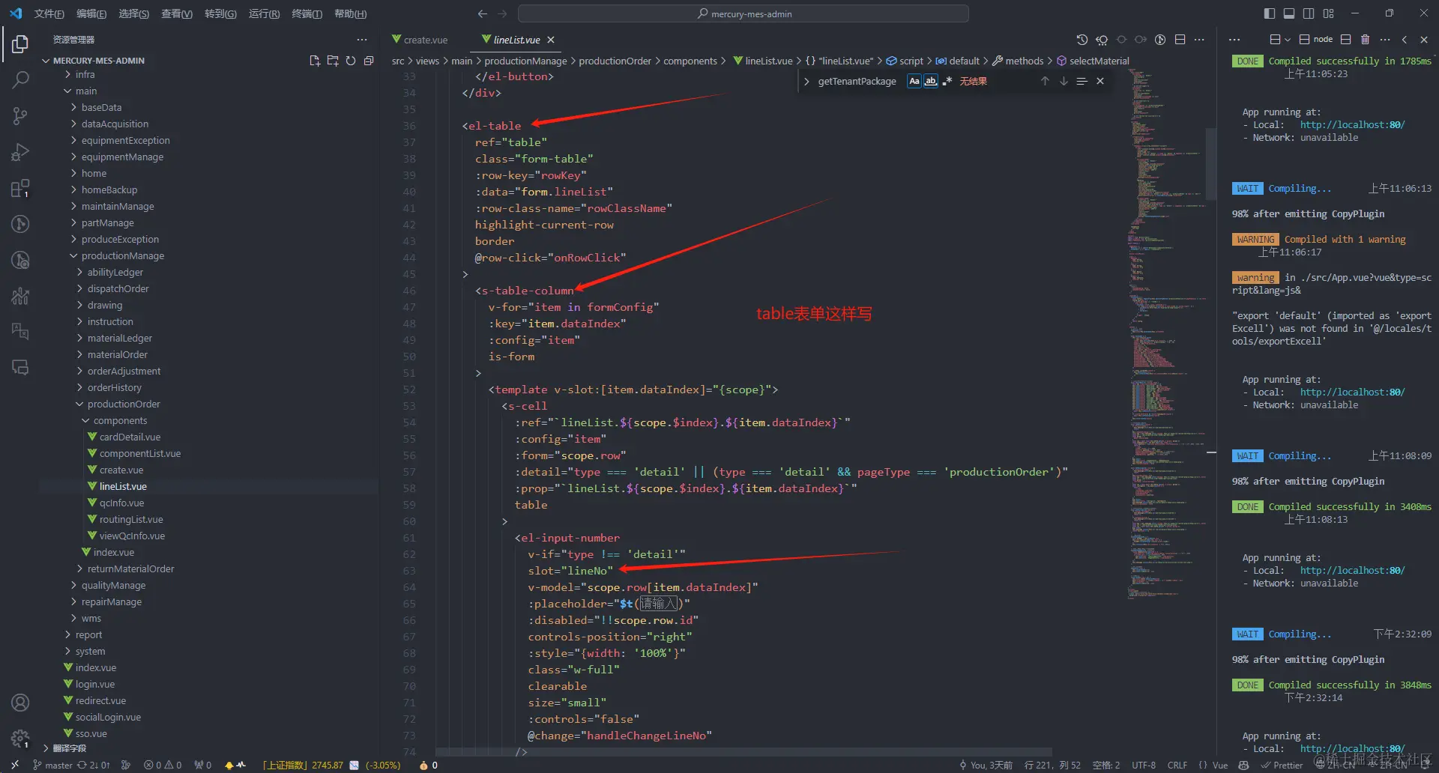Collapse the productionManage folder
Viewport: 1439px width, 773px height.
pos(122,256)
